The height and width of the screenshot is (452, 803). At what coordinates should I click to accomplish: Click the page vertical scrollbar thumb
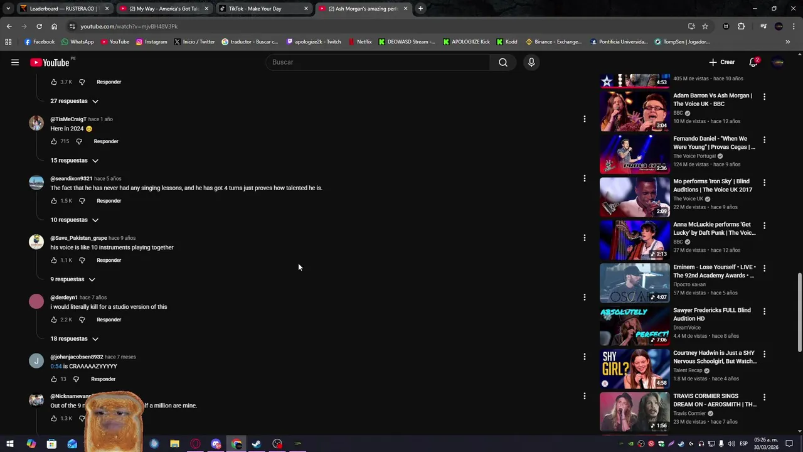point(799,313)
